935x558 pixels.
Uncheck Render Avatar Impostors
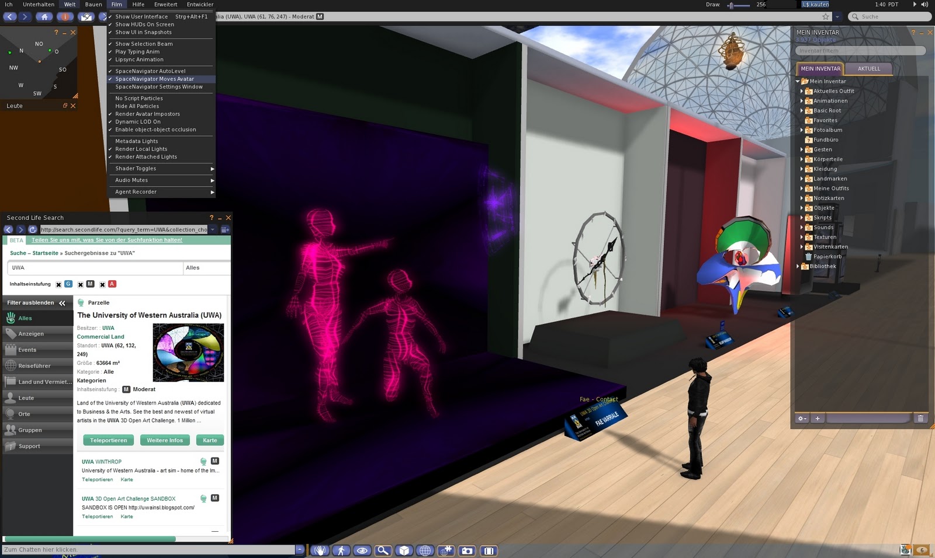pos(148,114)
